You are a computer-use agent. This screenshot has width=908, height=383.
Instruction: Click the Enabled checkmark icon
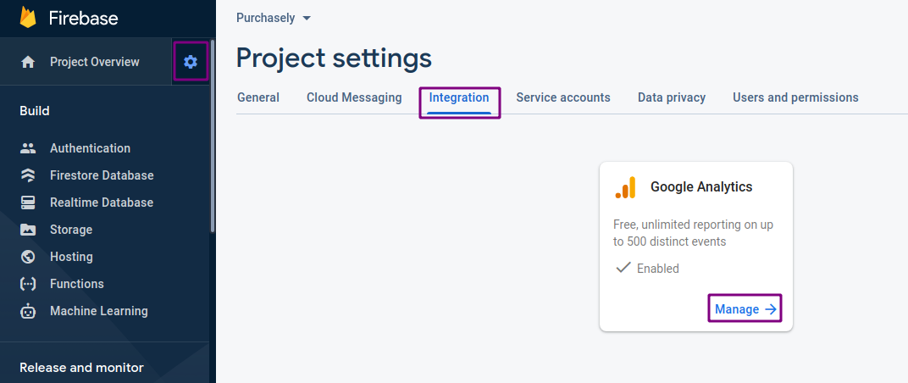(x=623, y=268)
